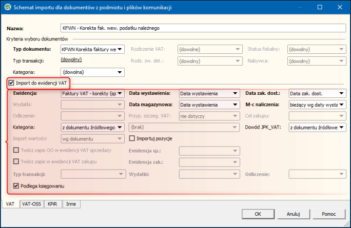The image size is (351, 228).
Task: Open the Data wystawienia dropdown
Action: tap(209, 93)
